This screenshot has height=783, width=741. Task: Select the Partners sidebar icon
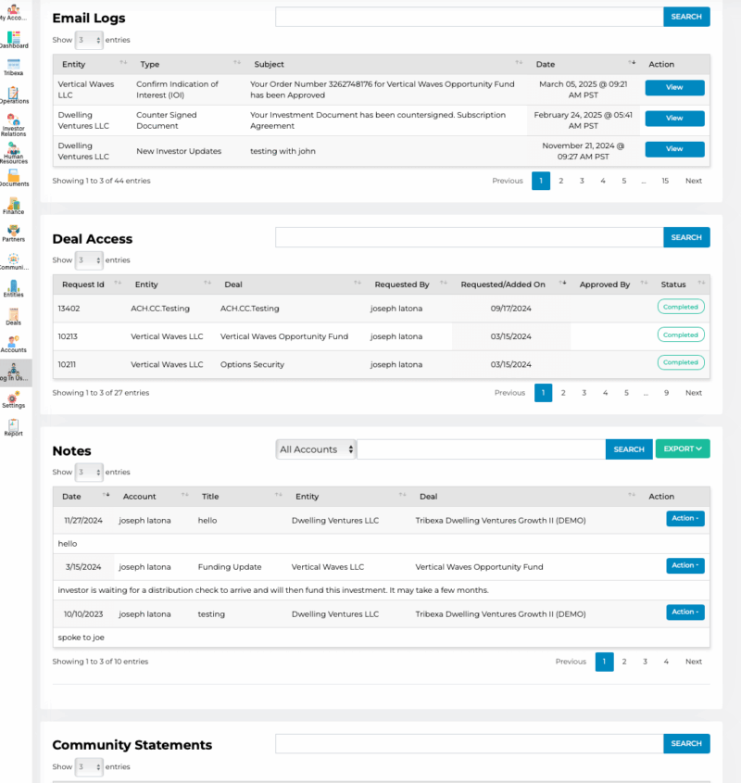[14, 232]
